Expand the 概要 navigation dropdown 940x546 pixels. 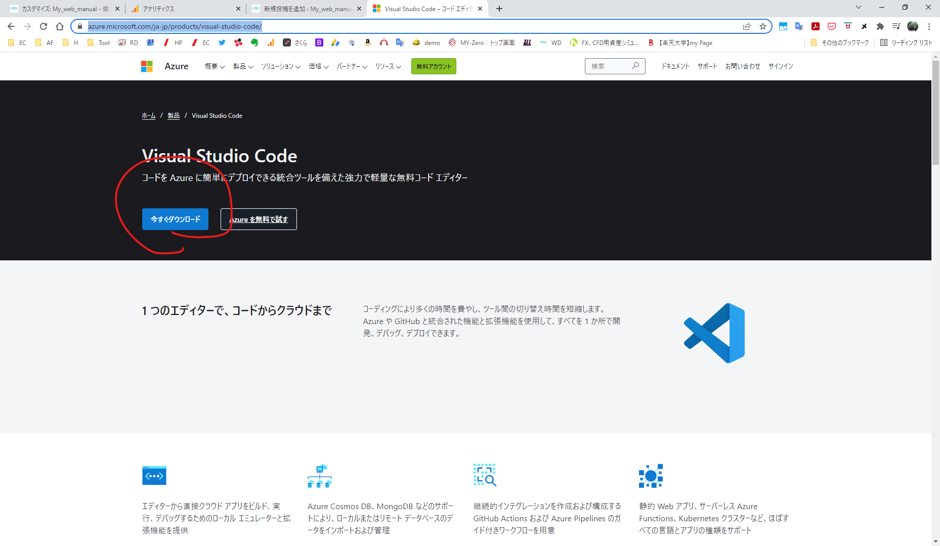pyautogui.click(x=215, y=66)
